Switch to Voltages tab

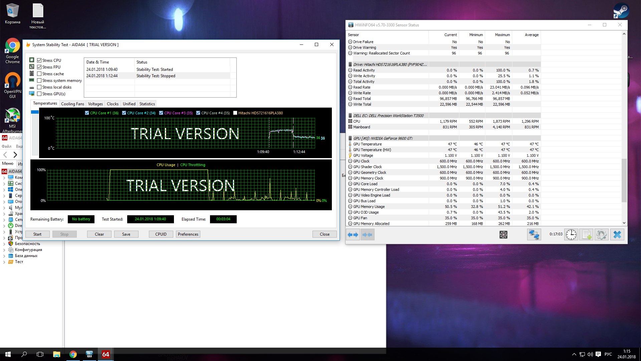pyautogui.click(x=95, y=104)
